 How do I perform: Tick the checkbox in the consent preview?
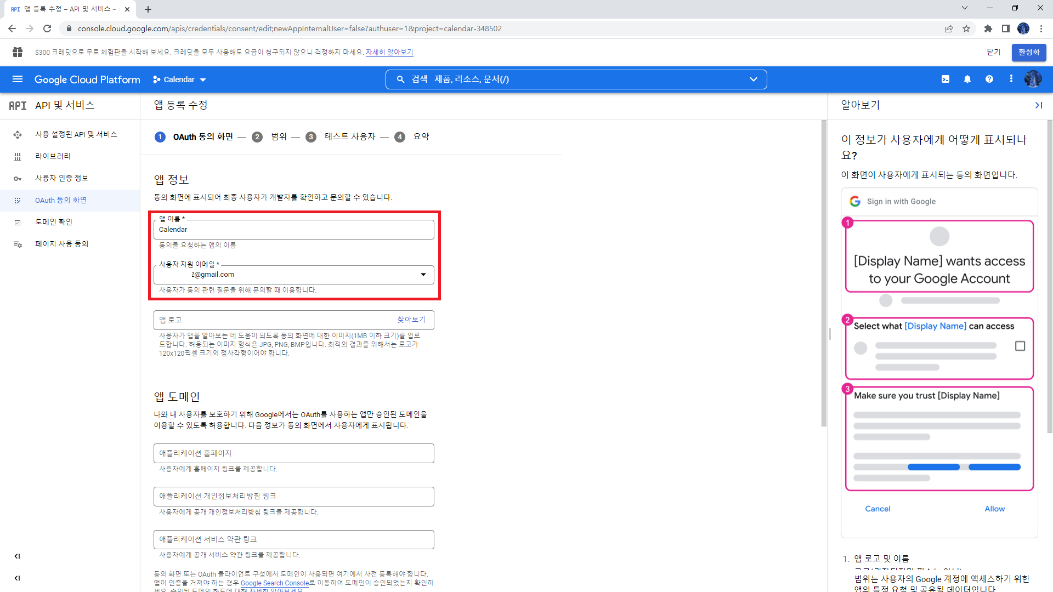pos(1020,346)
